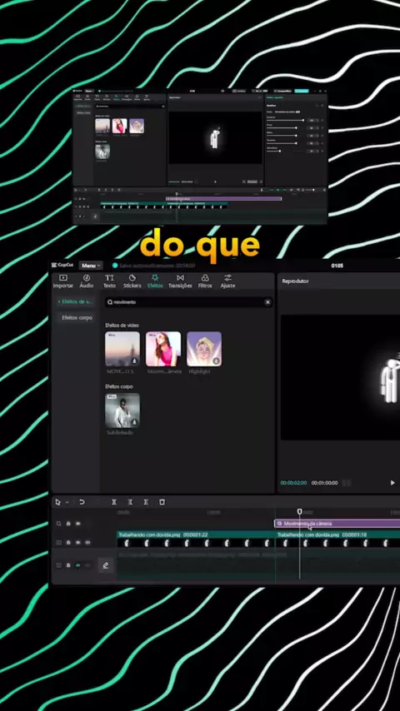Open the Stickers tab
Viewport: 400px width, 711px height.
[132, 281]
